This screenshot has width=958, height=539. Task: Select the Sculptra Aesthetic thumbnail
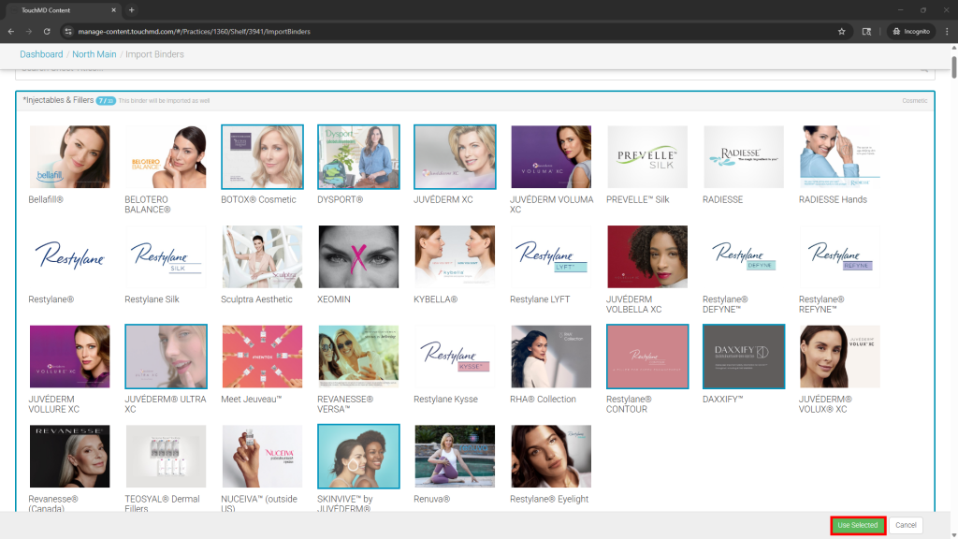tap(262, 256)
